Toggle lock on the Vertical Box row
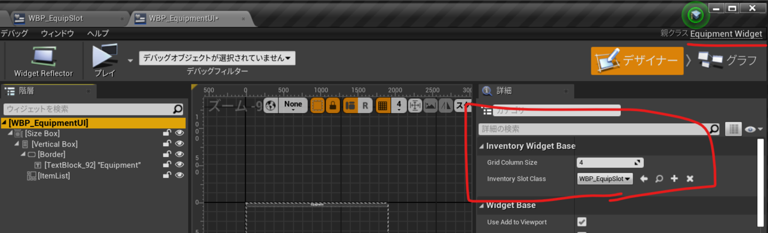 (x=167, y=144)
